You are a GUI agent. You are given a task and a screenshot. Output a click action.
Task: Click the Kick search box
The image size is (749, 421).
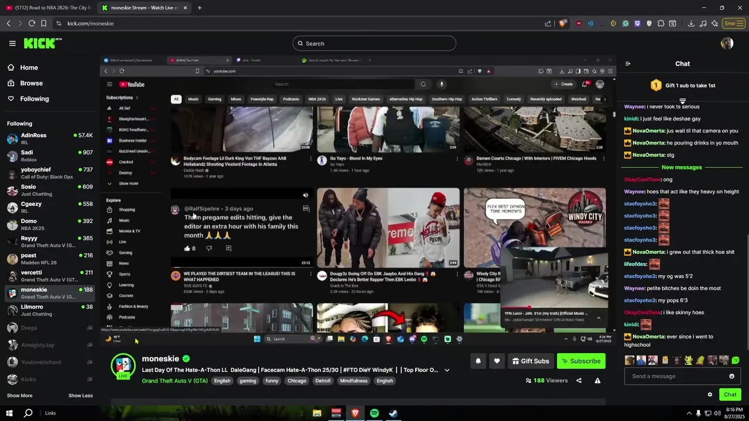point(374,43)
